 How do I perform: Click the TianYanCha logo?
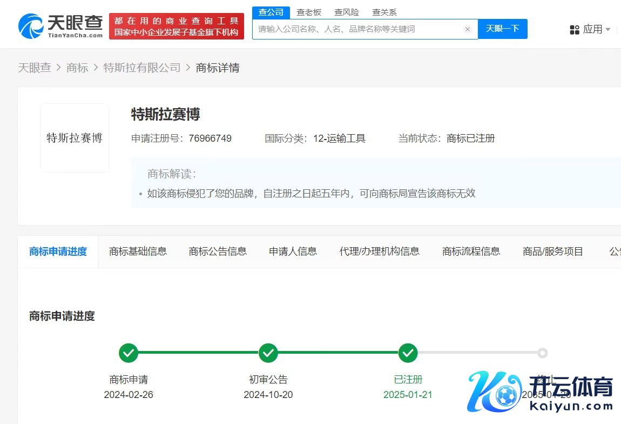(60, 26)
